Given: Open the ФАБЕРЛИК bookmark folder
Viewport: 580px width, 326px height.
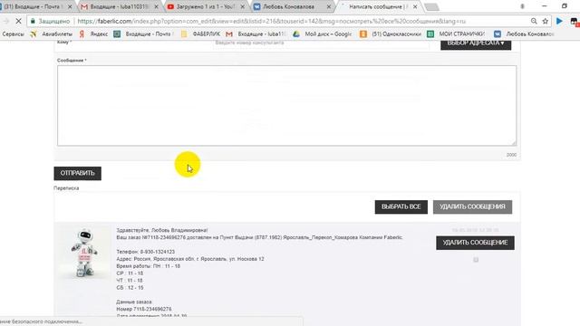Looking at the screenshot, I should 200,34.
